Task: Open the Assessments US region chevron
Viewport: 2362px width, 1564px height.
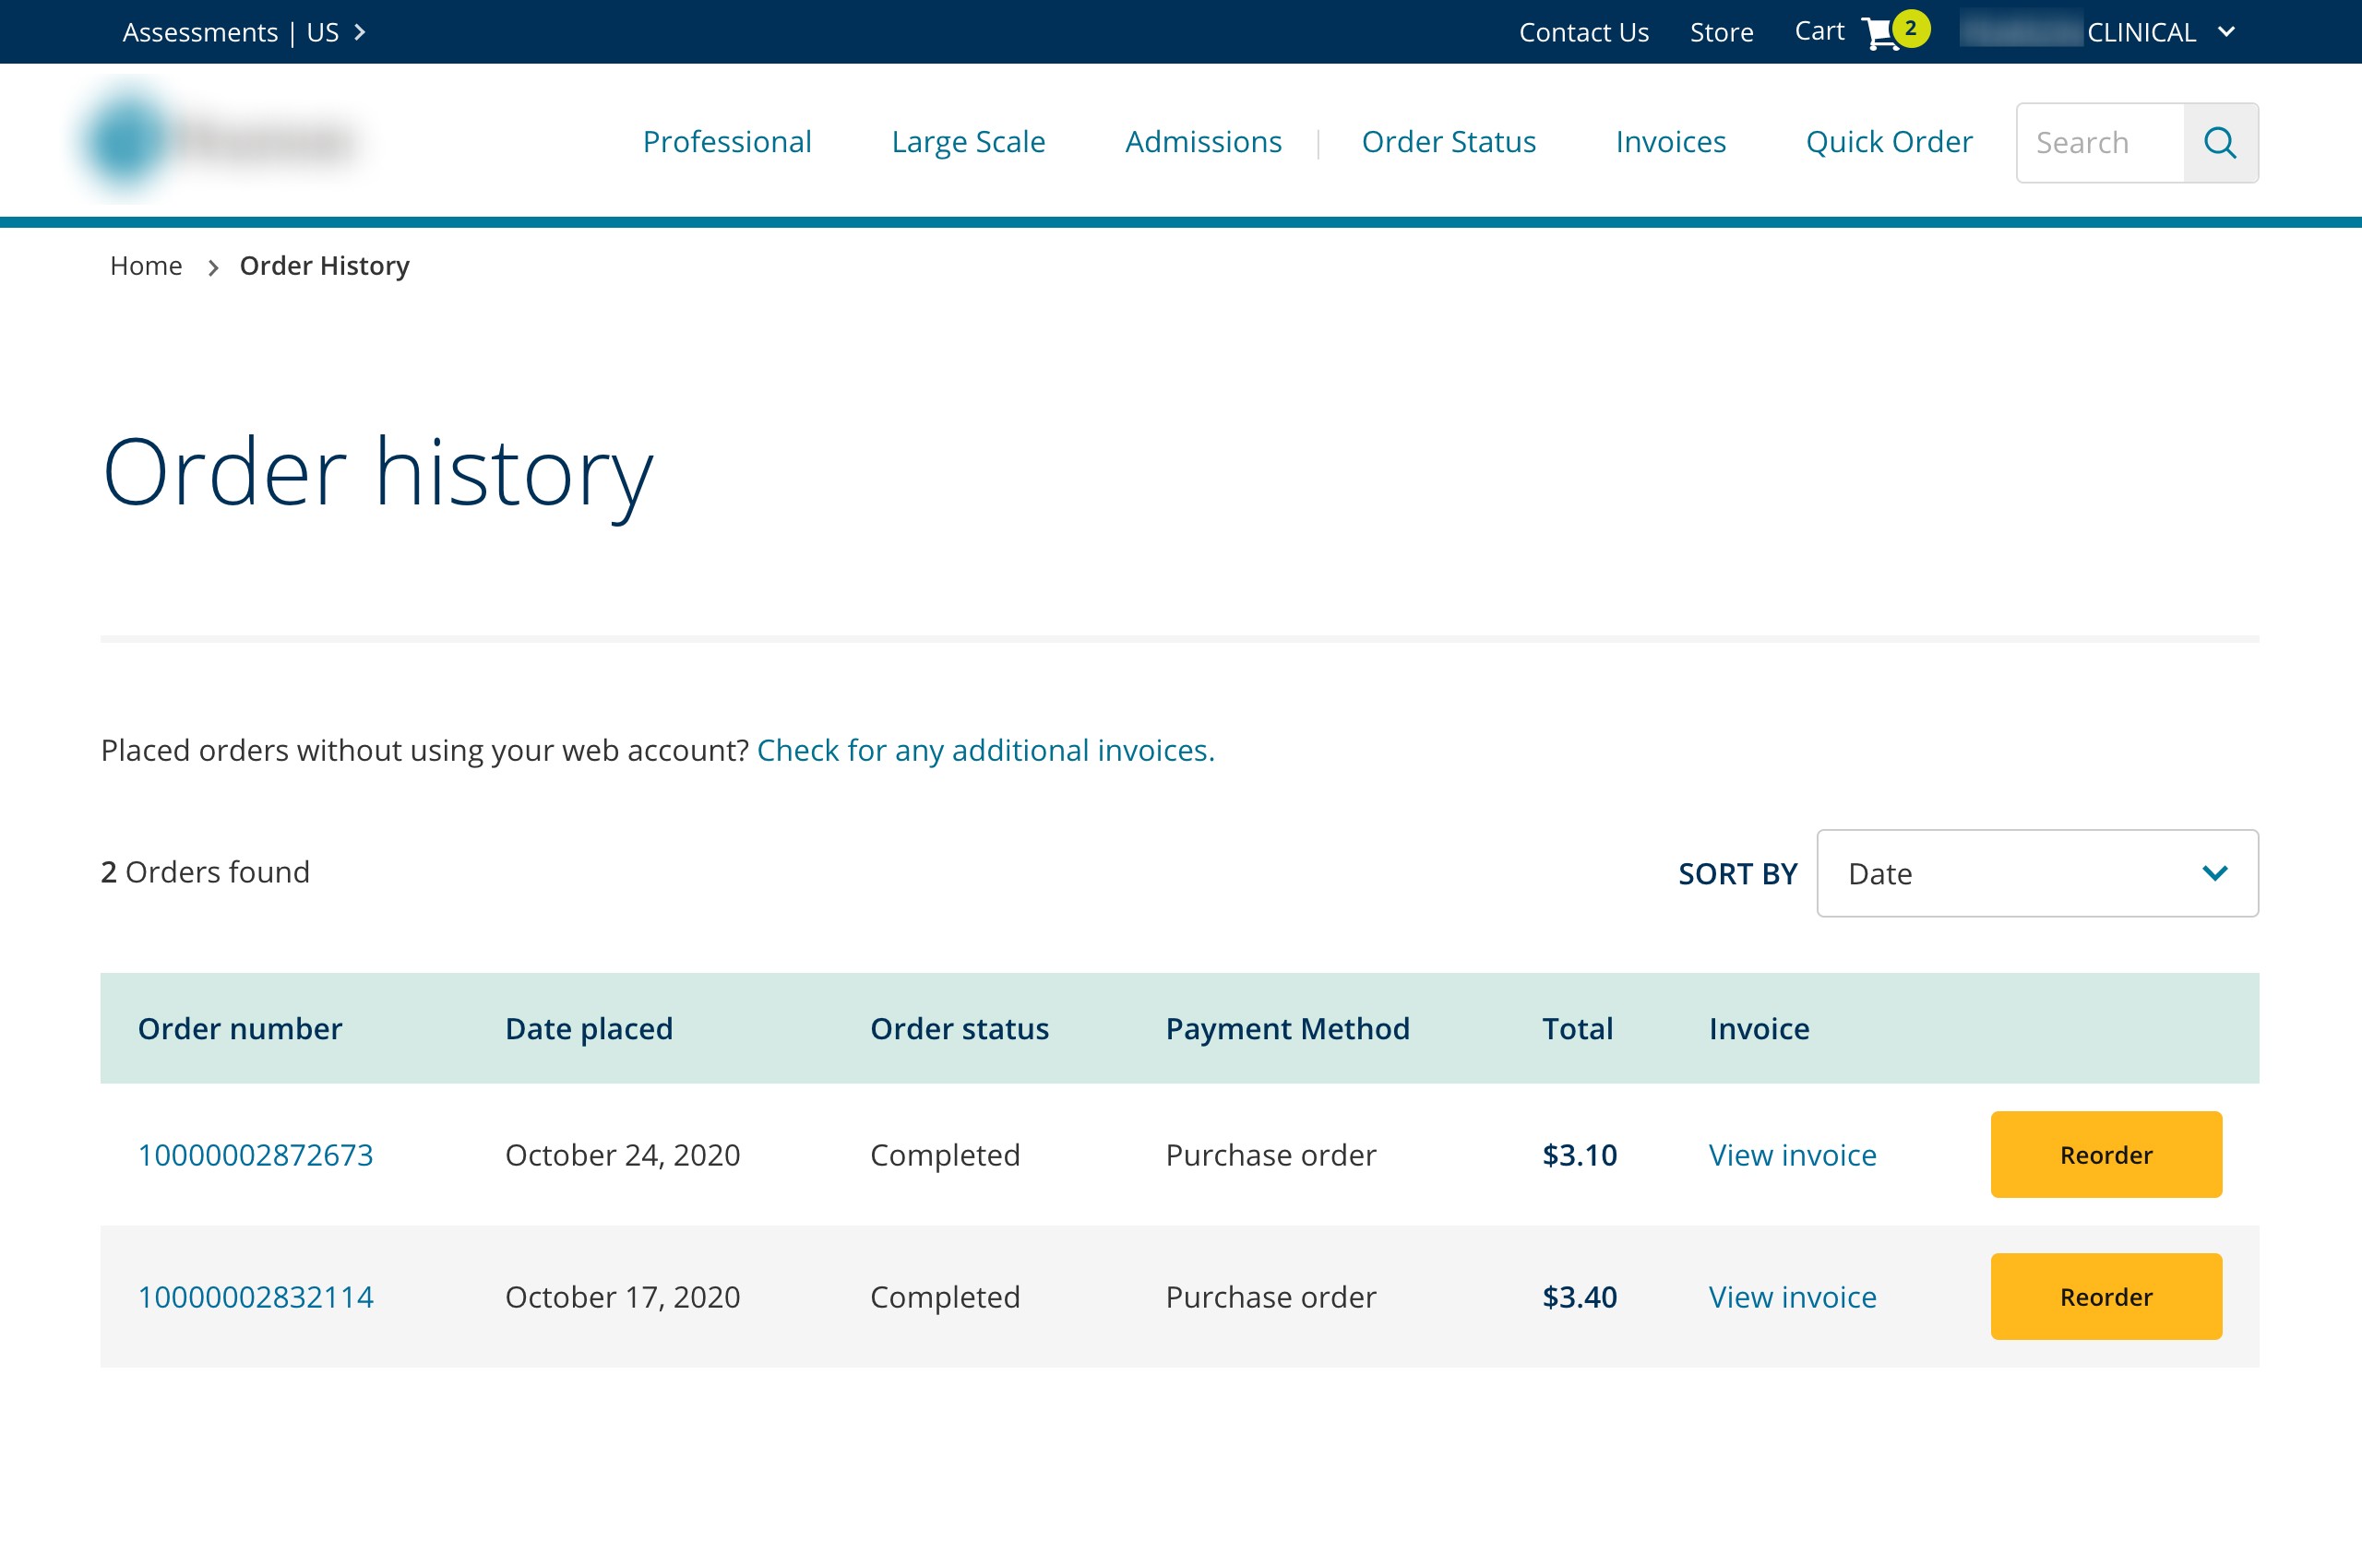Action: (x=360, y=33)
